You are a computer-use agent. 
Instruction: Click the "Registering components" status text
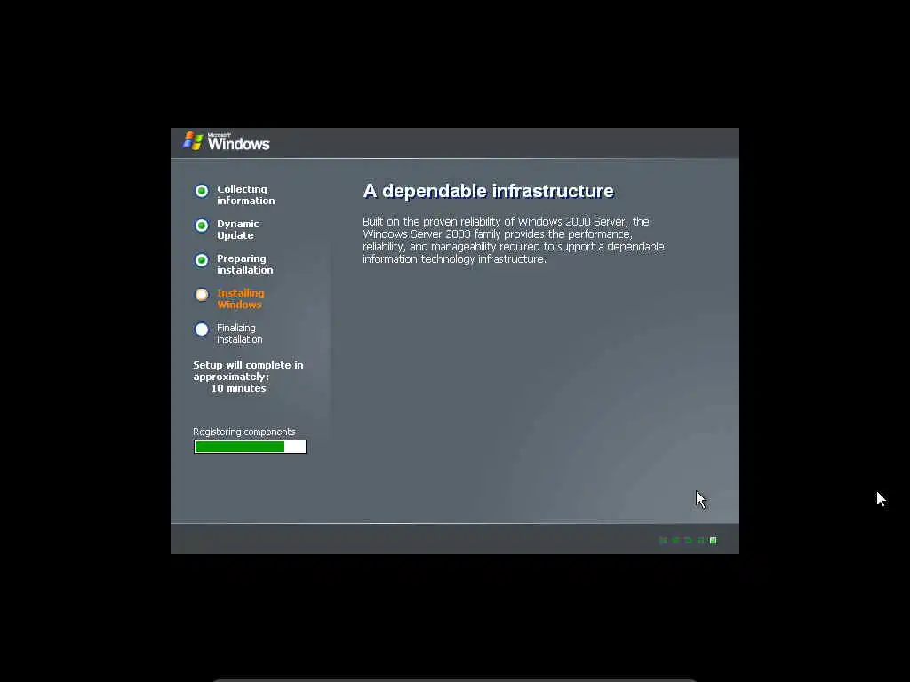click(x=244, y=432)
